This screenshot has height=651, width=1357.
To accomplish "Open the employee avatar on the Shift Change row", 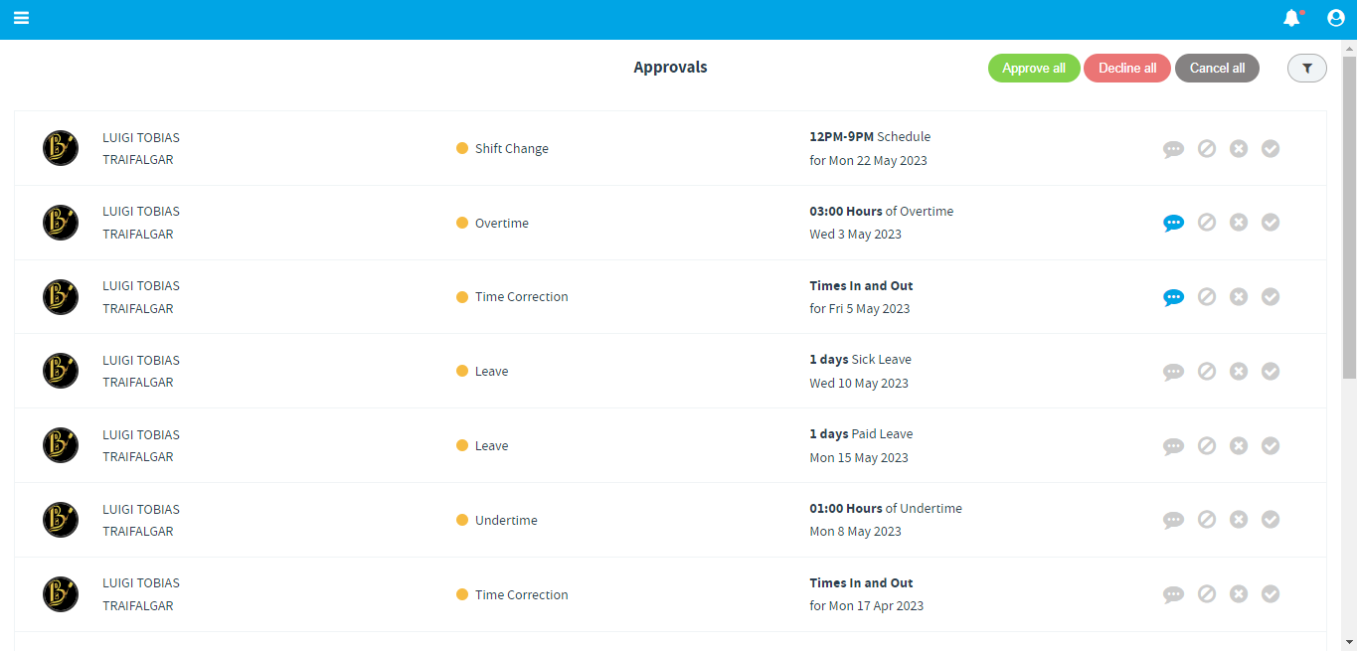I will [61, 148].
